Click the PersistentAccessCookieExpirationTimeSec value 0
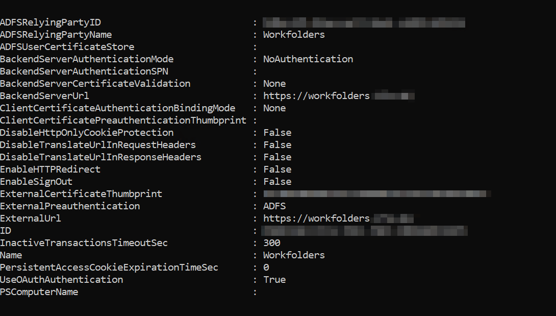The width and height of the screenshot is (556, 316). coord(266,268)
